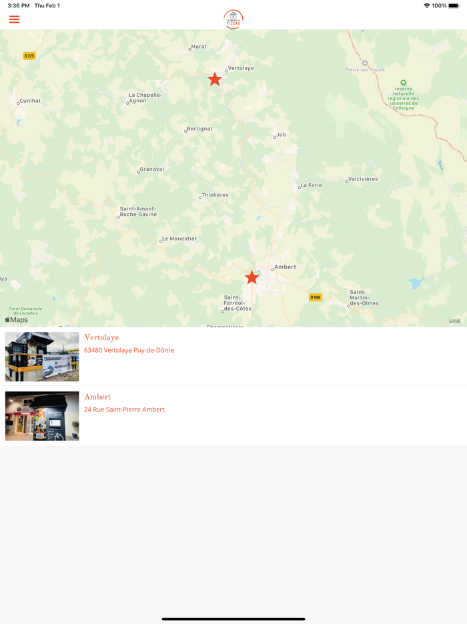Tap the green nature reserve marker

pyautogui.click(x=403, y=82)
